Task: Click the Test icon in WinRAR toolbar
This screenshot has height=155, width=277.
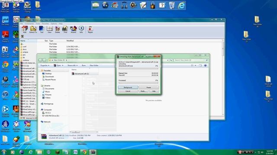Action: [x=42, y=29]
